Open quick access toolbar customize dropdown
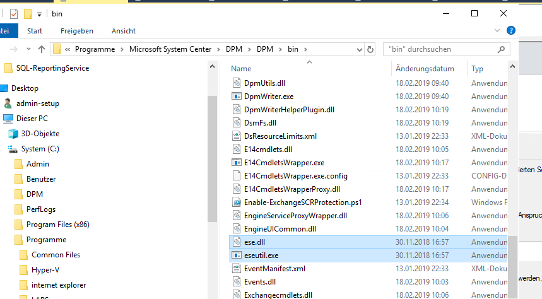542x299 pixels. click(x=39, y=14)
